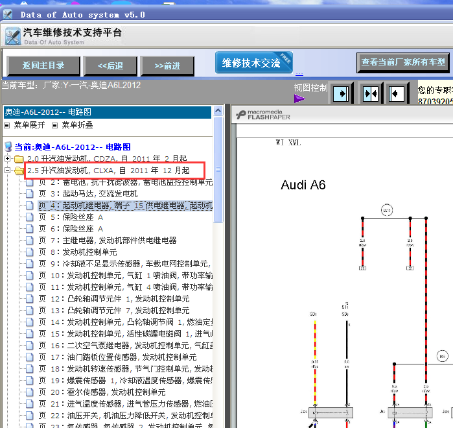Open 页 19: 爆震传感器 page
Viewport: 453px width, 428px height.
point(125,381)
